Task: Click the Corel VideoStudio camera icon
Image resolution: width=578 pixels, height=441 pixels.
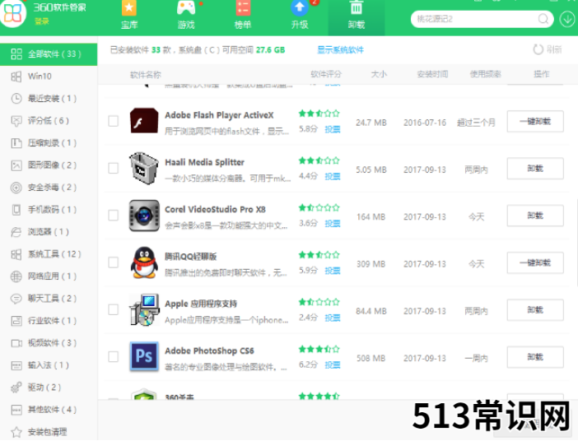Action: click(144, 216)
